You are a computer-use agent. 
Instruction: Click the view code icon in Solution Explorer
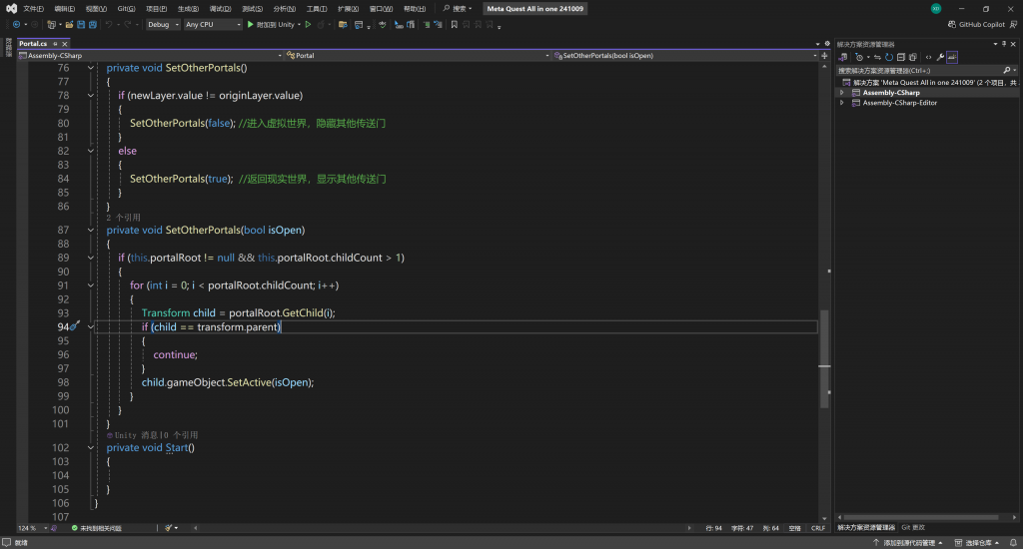[x=928, y=57]
